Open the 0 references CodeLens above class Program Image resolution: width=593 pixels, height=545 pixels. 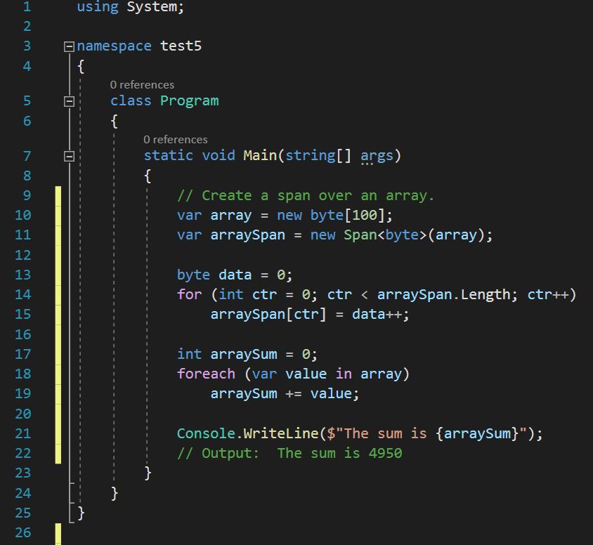point(143,84)
